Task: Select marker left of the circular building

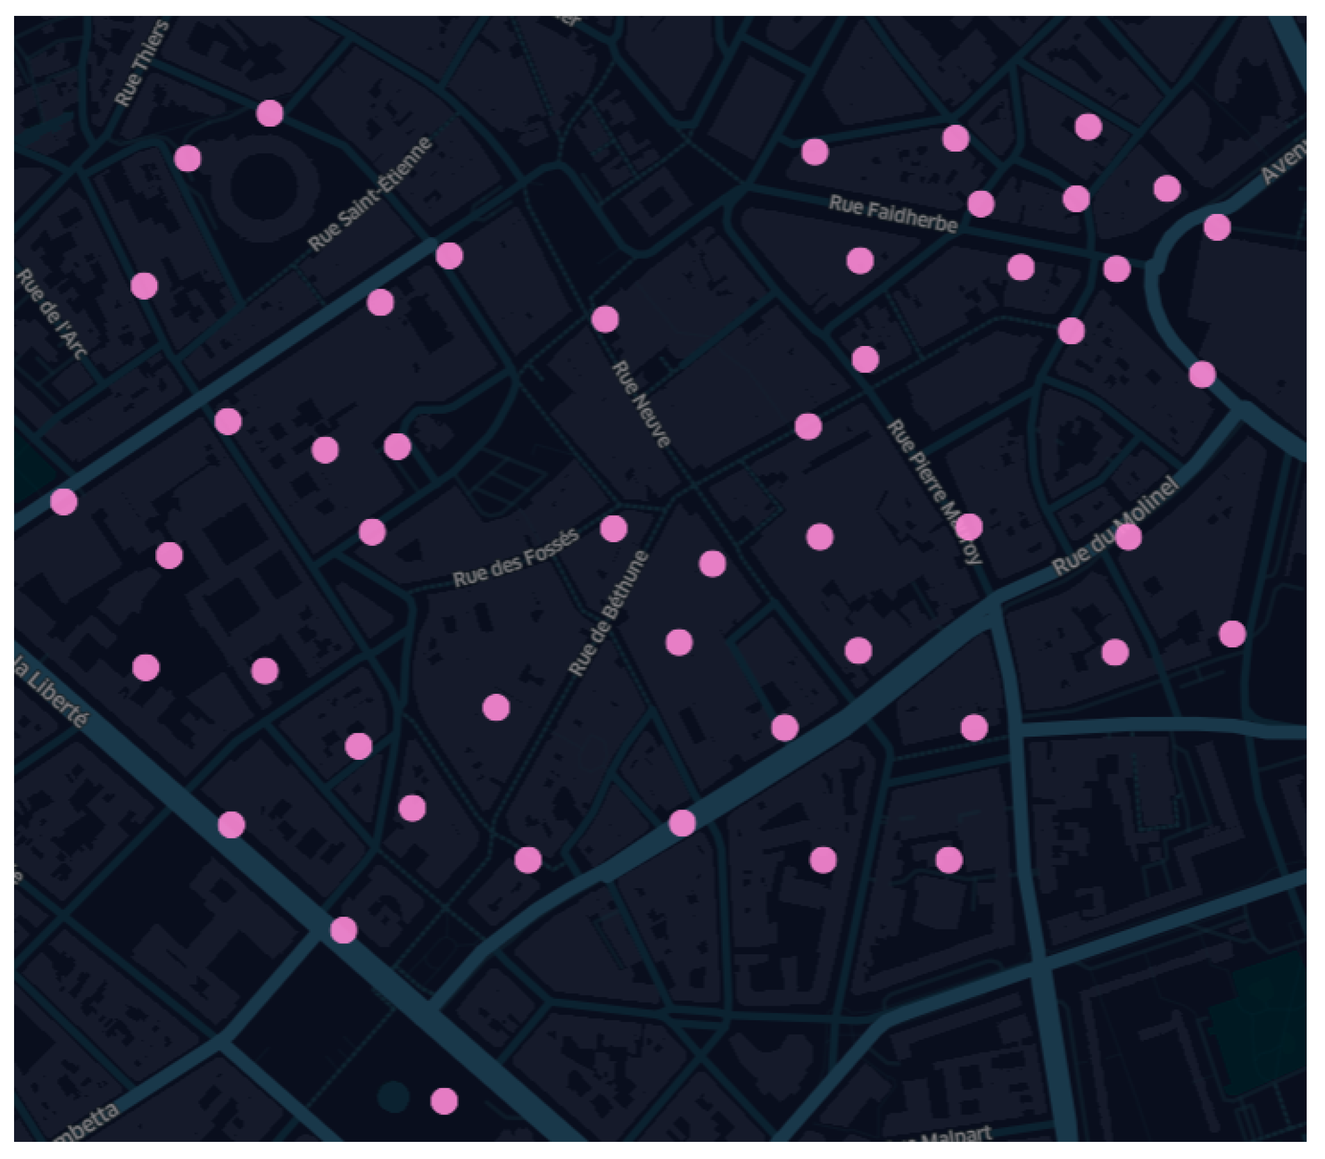Action: pos(188,158)
